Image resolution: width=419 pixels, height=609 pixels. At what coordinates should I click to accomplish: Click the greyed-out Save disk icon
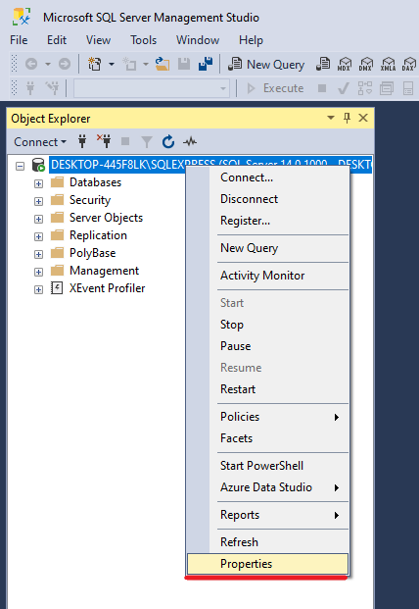pos(184,64)
